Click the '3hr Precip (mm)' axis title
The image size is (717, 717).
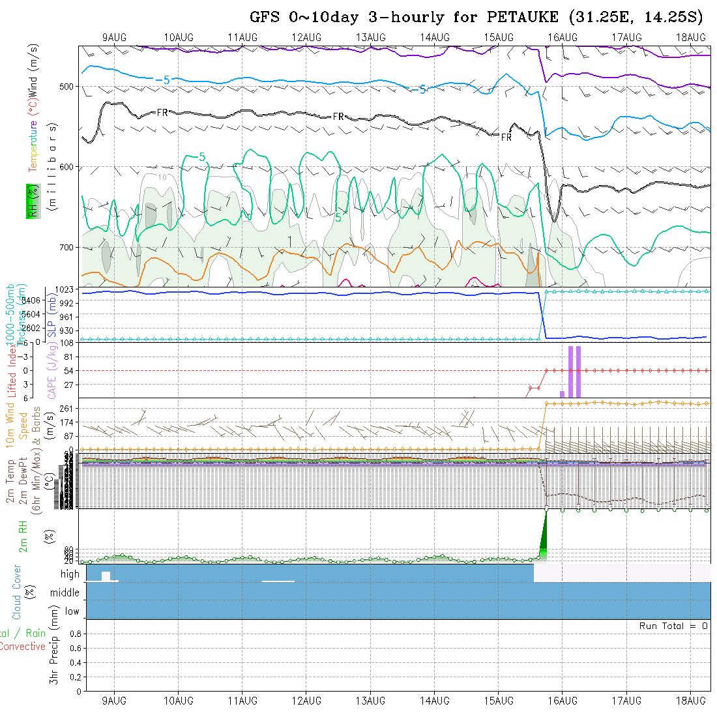tap(54, 645)
